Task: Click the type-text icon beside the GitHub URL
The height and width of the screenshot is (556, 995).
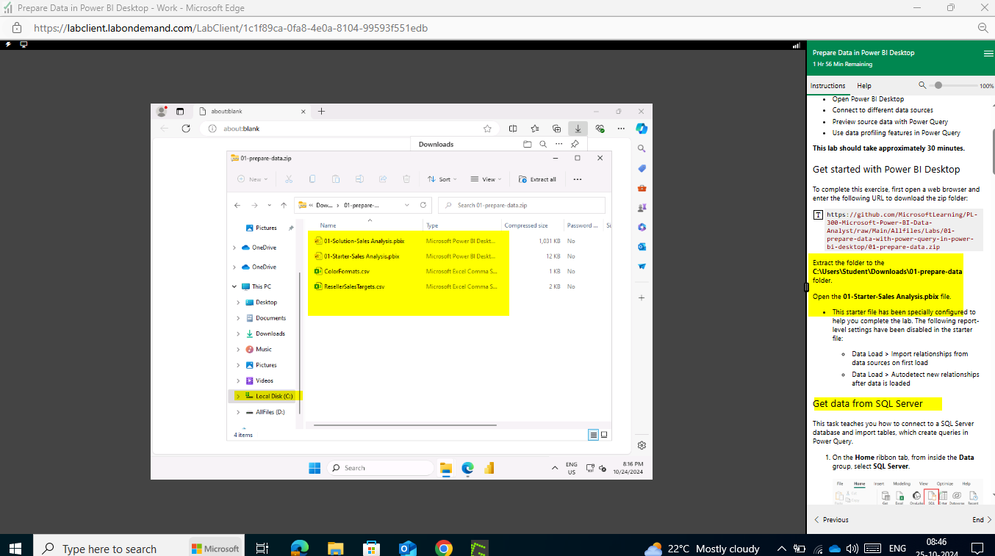Action: [818, 215]
